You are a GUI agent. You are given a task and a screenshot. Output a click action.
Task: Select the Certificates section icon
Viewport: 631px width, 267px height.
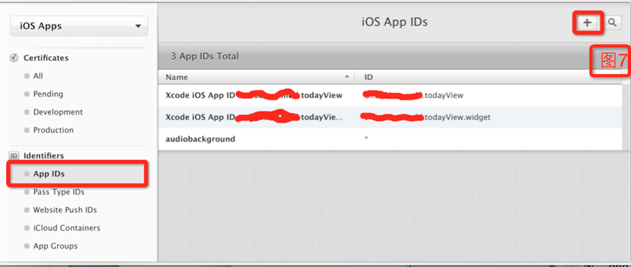[14, 58]
